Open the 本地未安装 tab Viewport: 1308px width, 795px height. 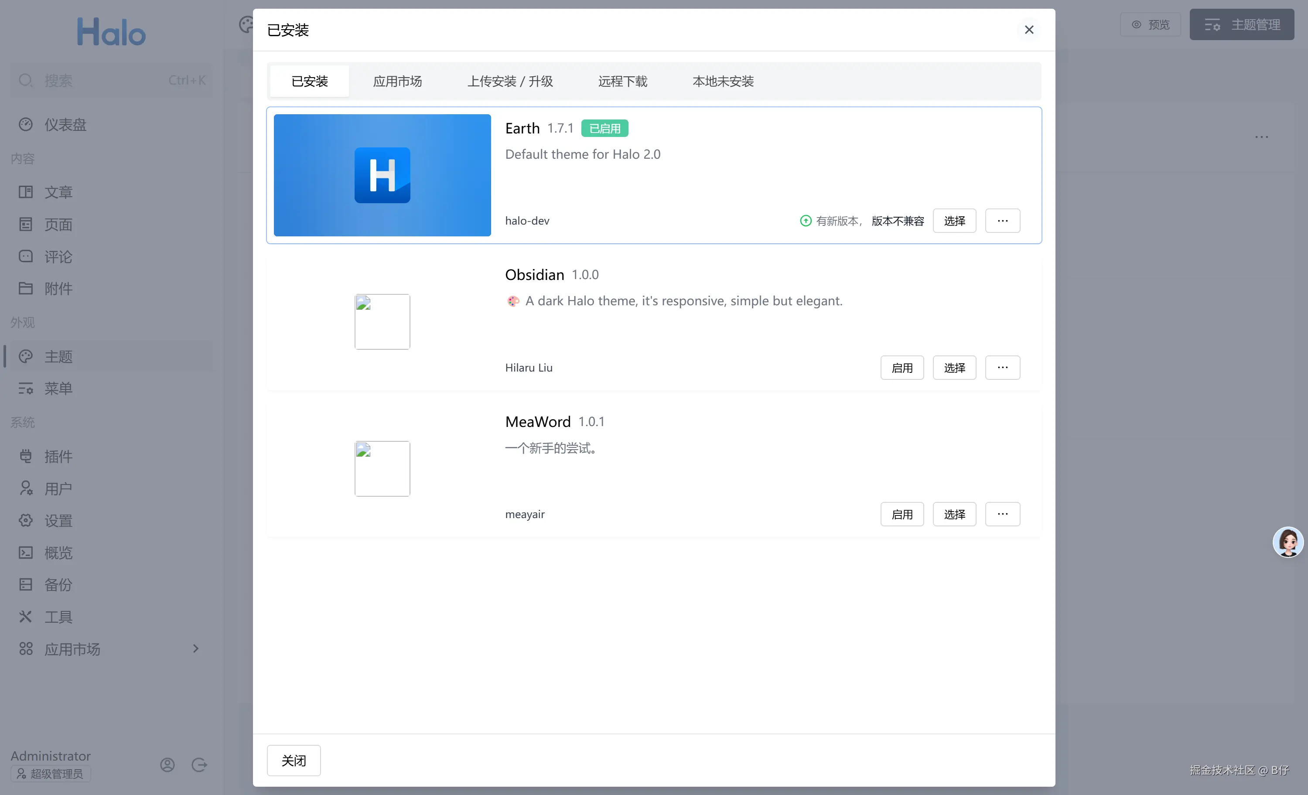723,81
